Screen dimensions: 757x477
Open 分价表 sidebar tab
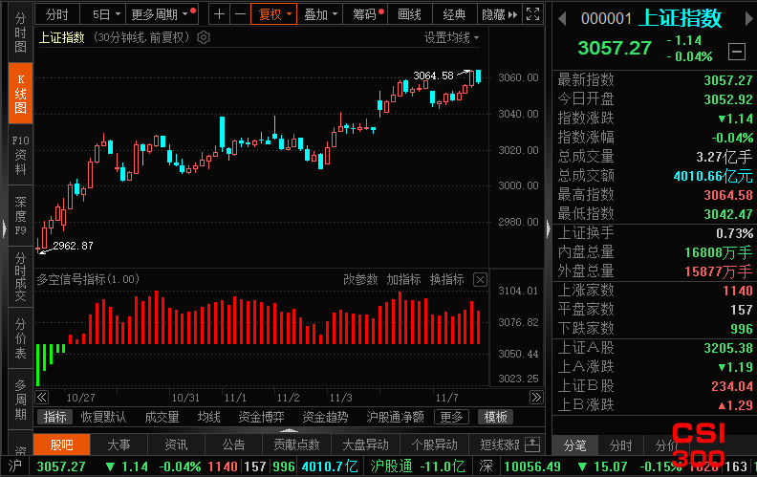click(20, 338)
